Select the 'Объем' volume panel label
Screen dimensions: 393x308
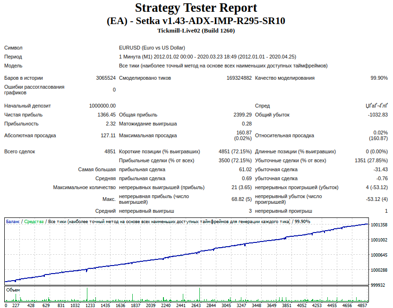tap(13, 290)
